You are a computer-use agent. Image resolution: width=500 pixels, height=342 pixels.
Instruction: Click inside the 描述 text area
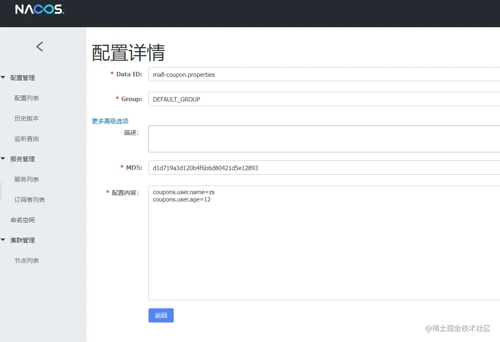[324, 139]
